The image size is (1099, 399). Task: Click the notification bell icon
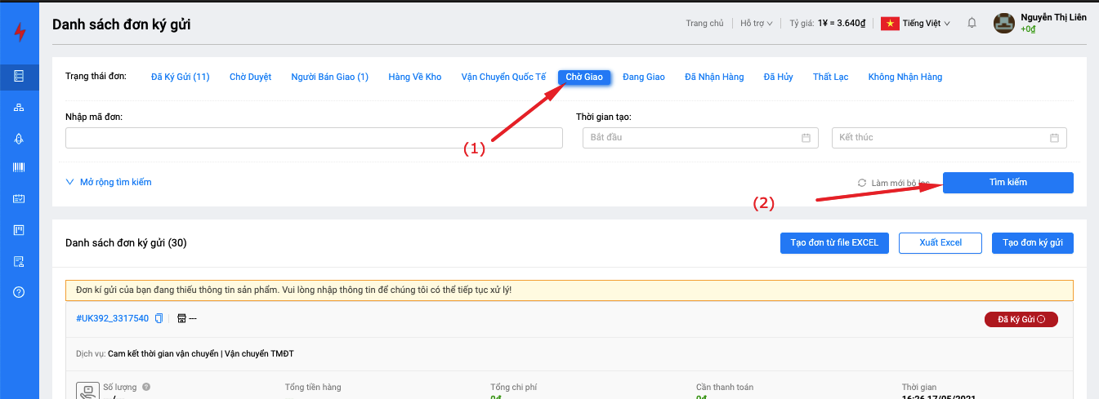972,23
